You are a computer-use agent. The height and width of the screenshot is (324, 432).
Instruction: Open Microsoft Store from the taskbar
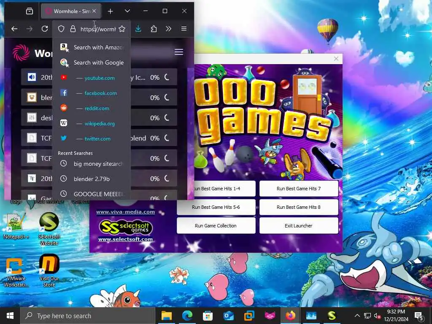click(x=208, y=316)
